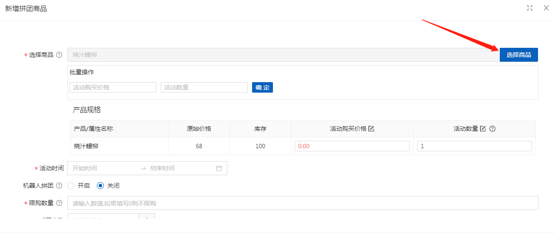This screenshot has width=555, height=236.
Task: Click help icon beside 机器人拼团 label
Action: 59,186
